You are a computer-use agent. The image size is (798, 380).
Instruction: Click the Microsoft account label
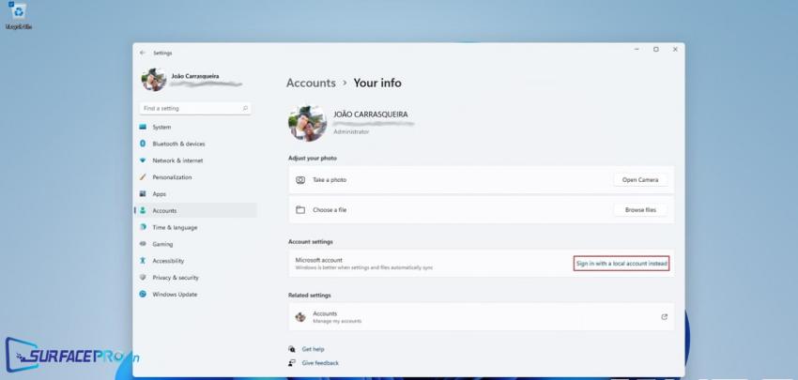(x=319, y=260)
